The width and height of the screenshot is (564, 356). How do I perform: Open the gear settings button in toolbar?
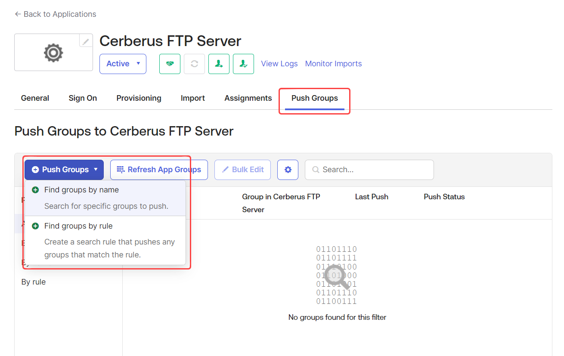[x=288, y=170]
